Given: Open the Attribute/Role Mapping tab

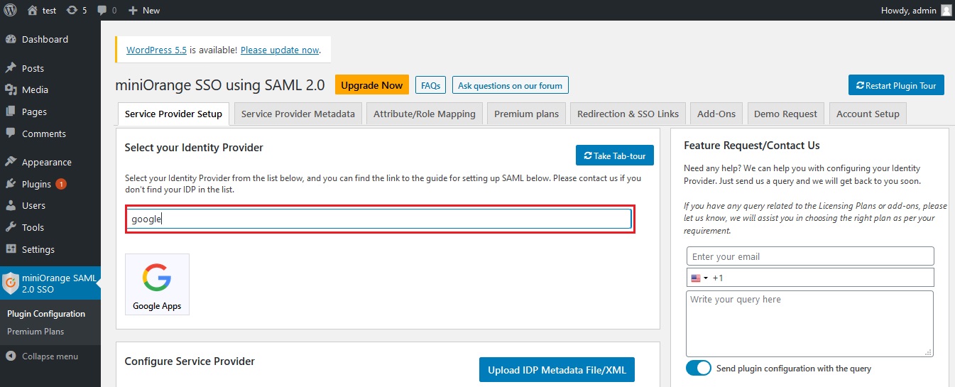Looking at the screenshot, I should point(425,114).
